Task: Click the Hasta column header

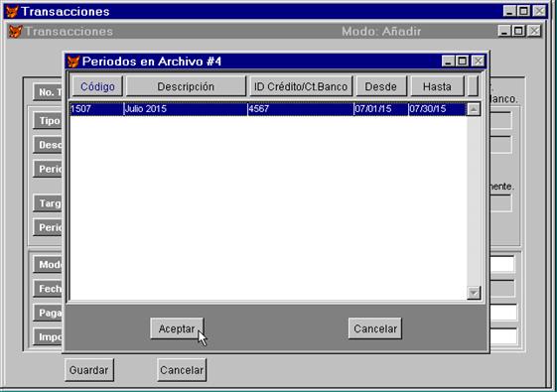Action: coord(437,86)
